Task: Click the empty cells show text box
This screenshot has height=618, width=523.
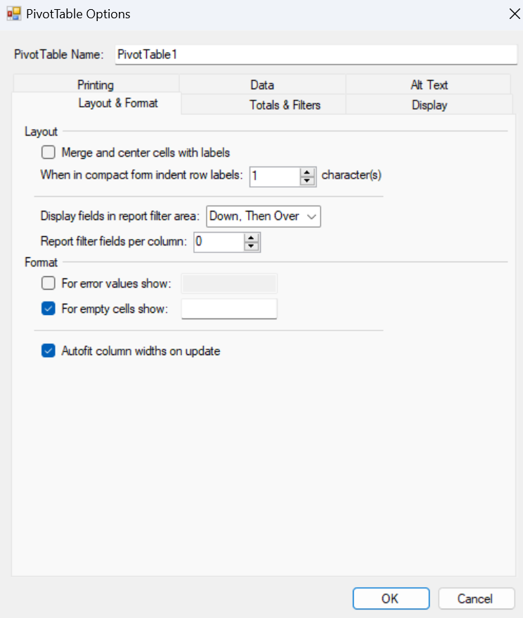Action: pos(229,309)
